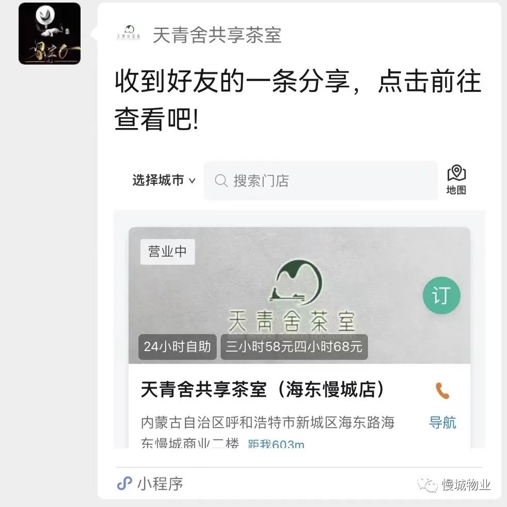The image size is (507, 507).
Task: Tap the 天青舍茶室 mini program logo
Action: pos(129,33)
